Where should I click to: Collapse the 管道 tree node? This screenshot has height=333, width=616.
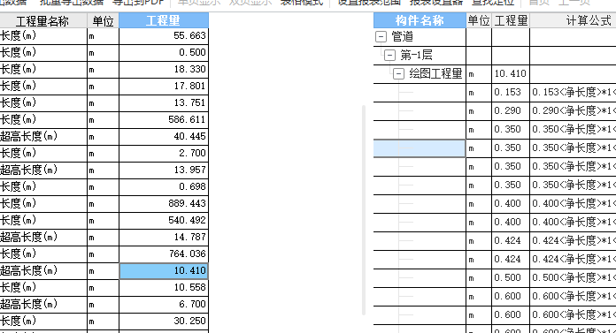click(x=381, y=36)
